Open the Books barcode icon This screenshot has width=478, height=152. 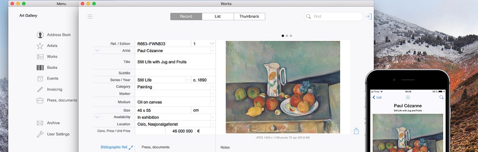40,68
